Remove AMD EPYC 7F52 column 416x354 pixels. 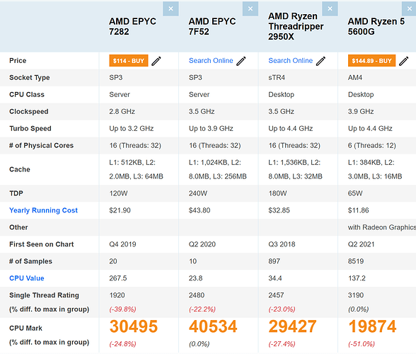[250, 8]
